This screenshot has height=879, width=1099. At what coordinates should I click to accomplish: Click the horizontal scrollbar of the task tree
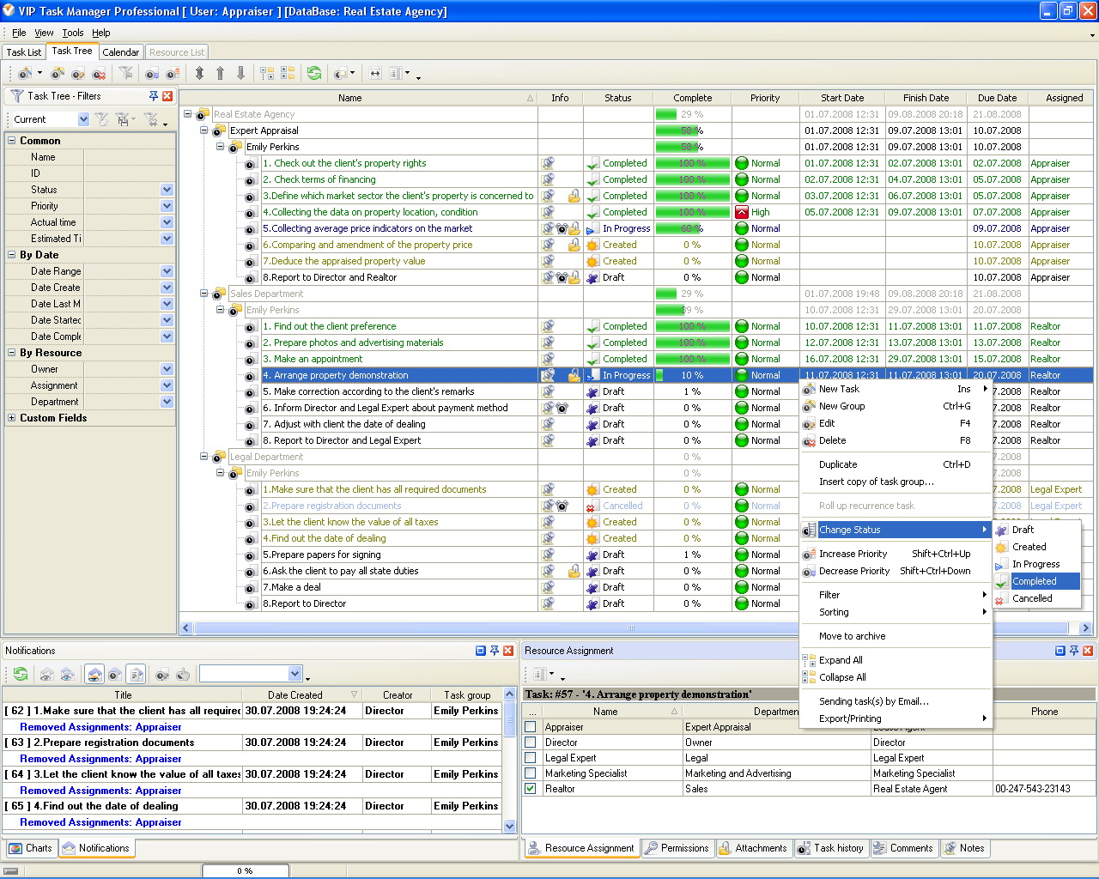[631, 628]
